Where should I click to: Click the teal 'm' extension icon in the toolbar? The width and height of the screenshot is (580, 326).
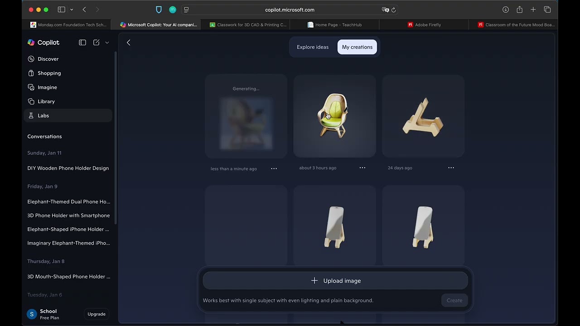pos(173,10)
